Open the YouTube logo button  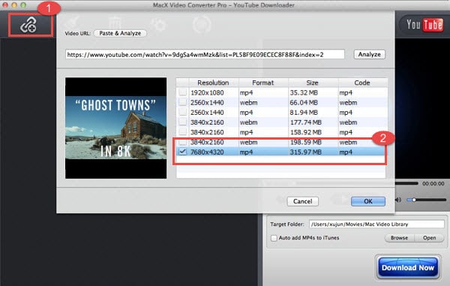pyautogui.click(x=424, y=25)
